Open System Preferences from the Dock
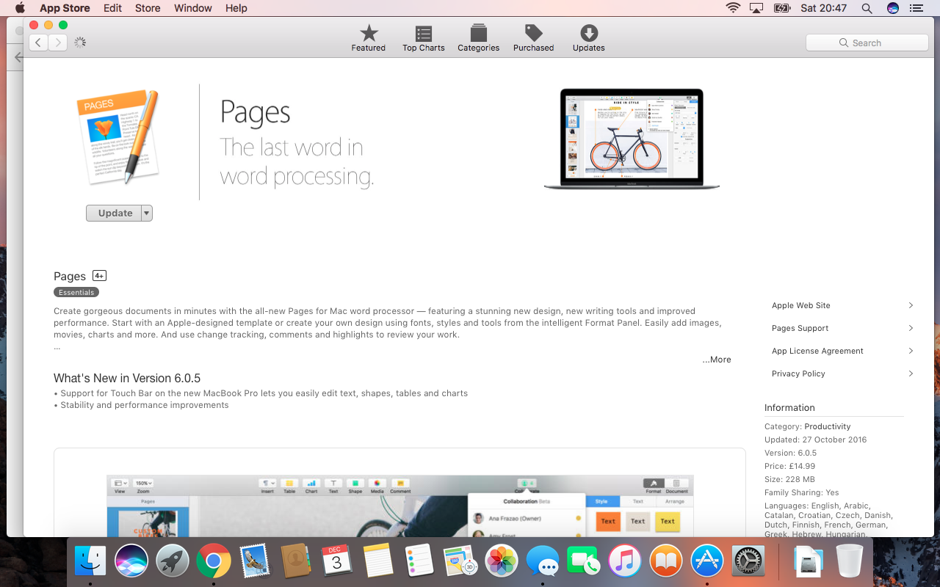The width and height of the screenshot is (940, 587). (x=748, y=562)
